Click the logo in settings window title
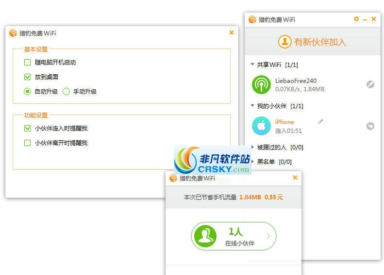This screenshot has height=275, width=384. 13,33
